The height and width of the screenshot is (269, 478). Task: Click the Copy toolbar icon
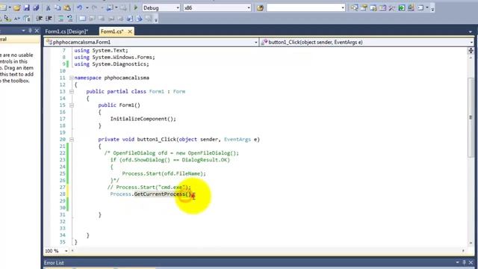pyautogui.click(x=58, y=7)
